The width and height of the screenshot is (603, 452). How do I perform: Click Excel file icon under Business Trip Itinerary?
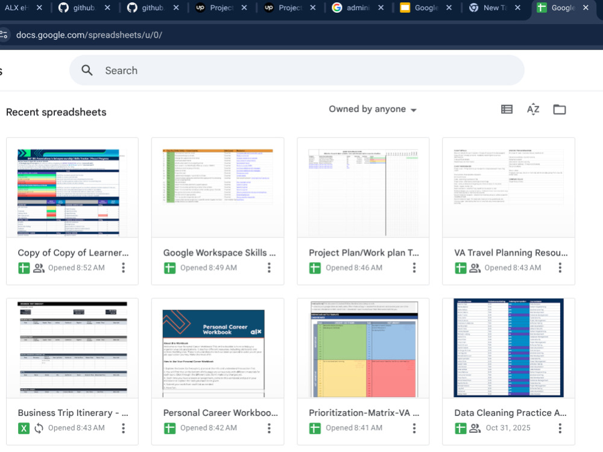tap(24, 428)
